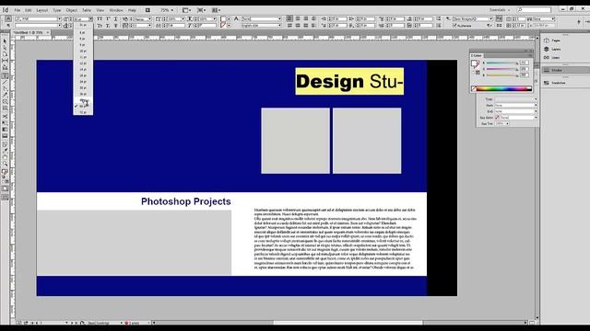
Task: Click the Color panel tab
Action: [x=477, y=55]
